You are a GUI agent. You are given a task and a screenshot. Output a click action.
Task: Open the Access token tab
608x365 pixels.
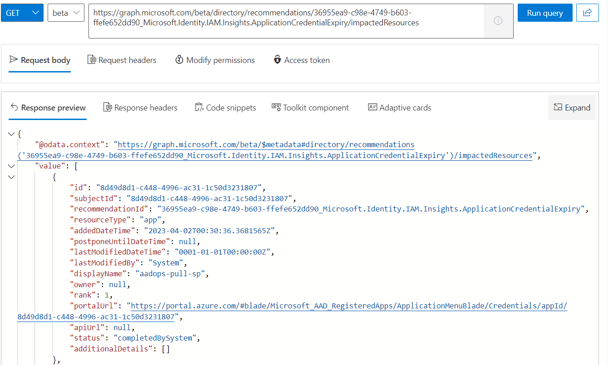coord(302,60)
